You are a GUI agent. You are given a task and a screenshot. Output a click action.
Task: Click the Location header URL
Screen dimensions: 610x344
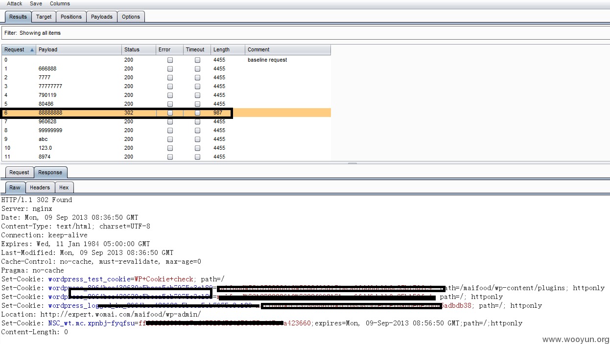tap(121, 314)
